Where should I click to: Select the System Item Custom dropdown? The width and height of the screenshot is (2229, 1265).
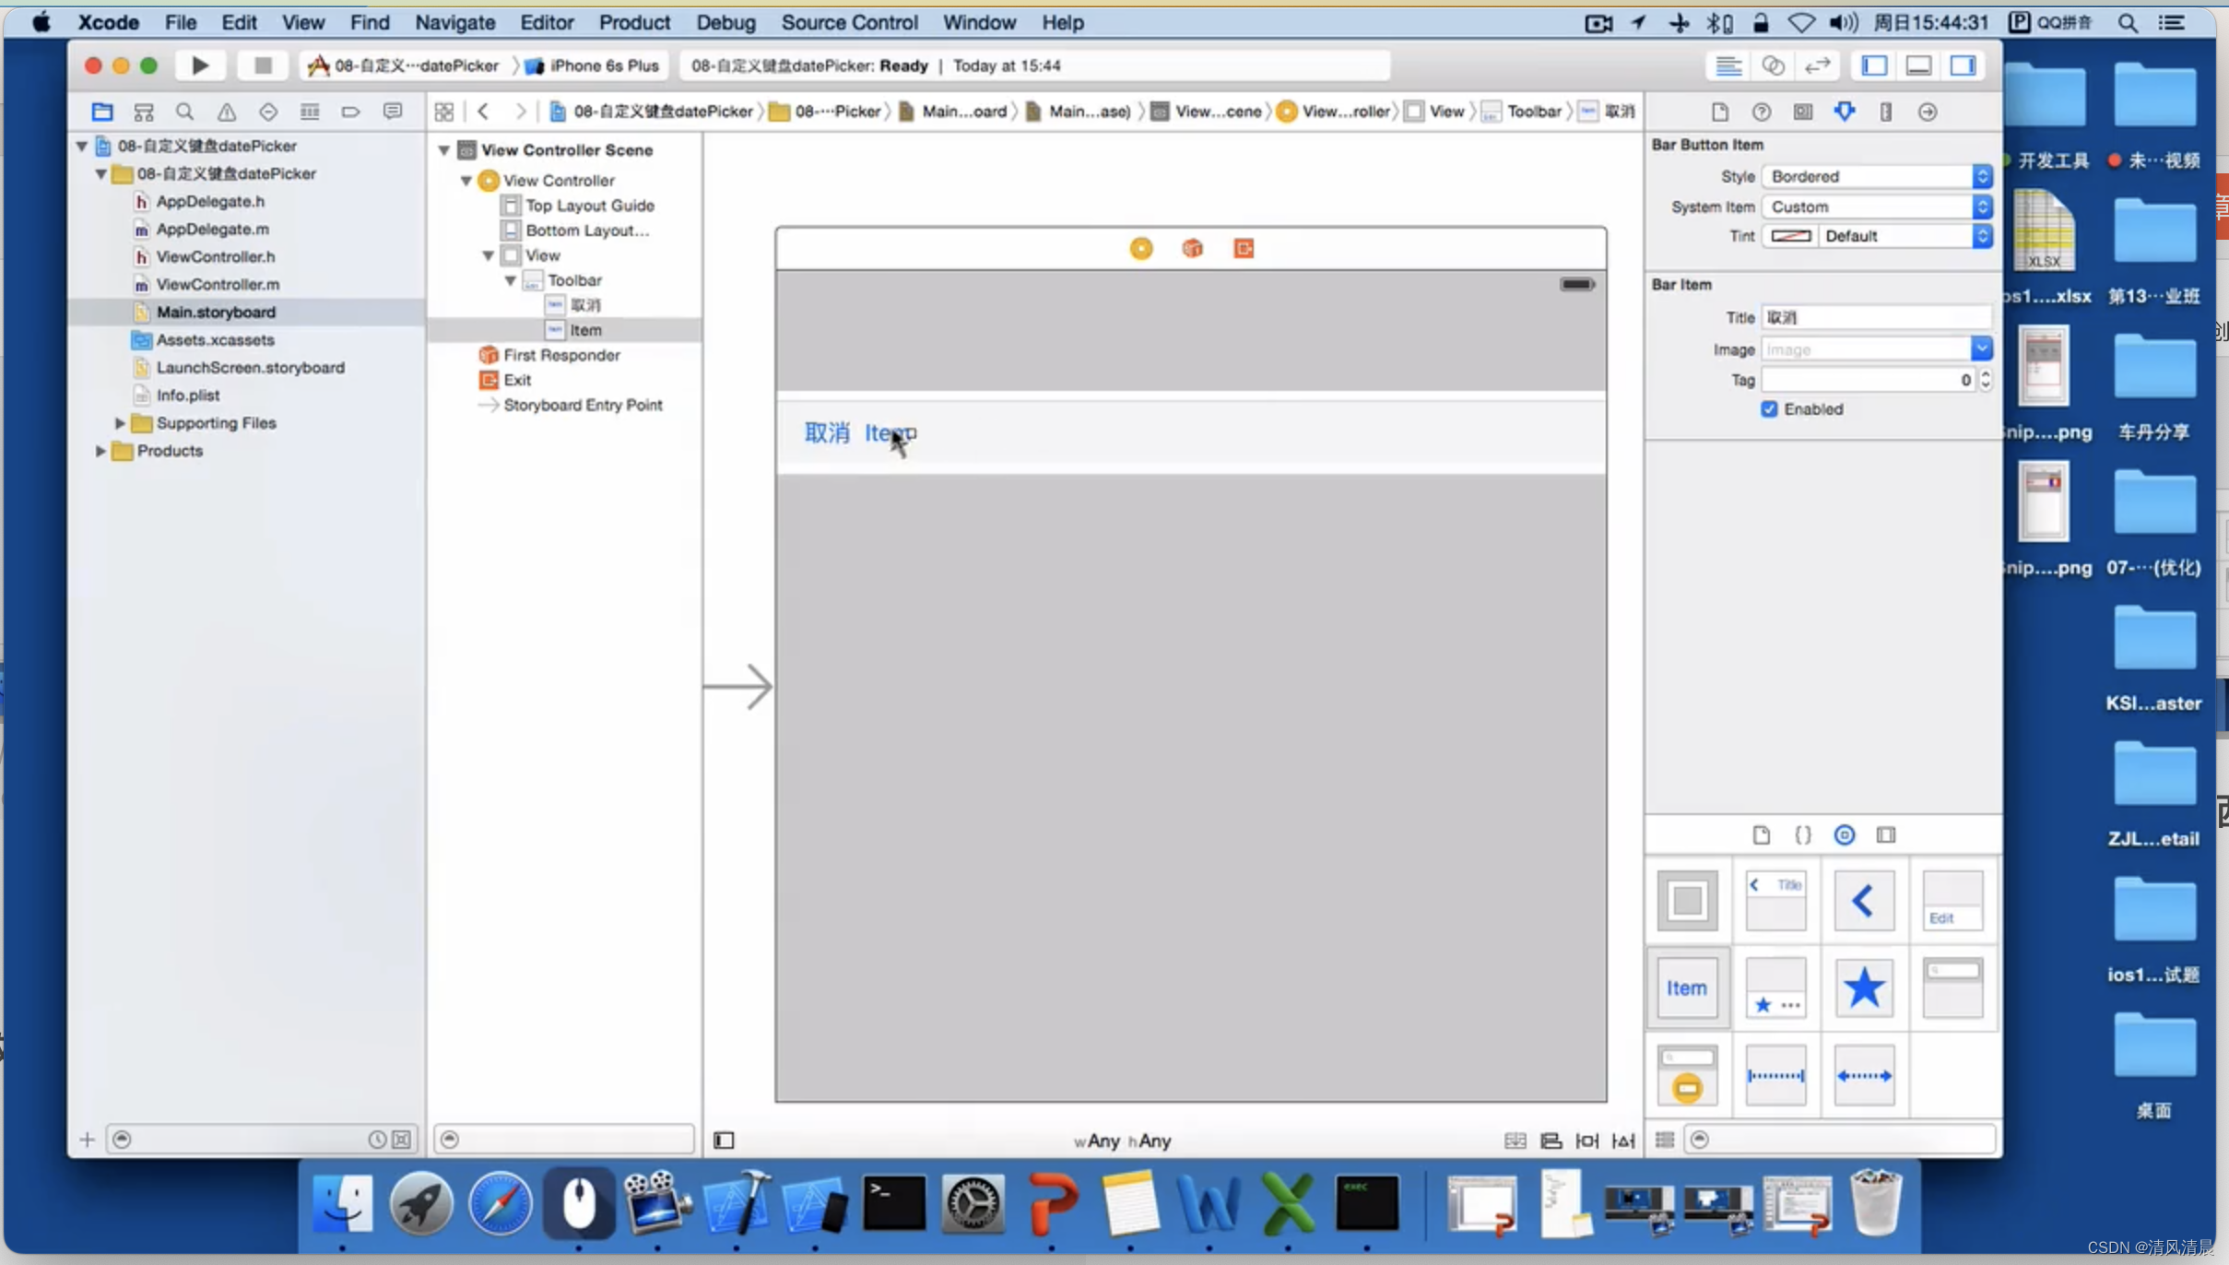pos(1875,206)
